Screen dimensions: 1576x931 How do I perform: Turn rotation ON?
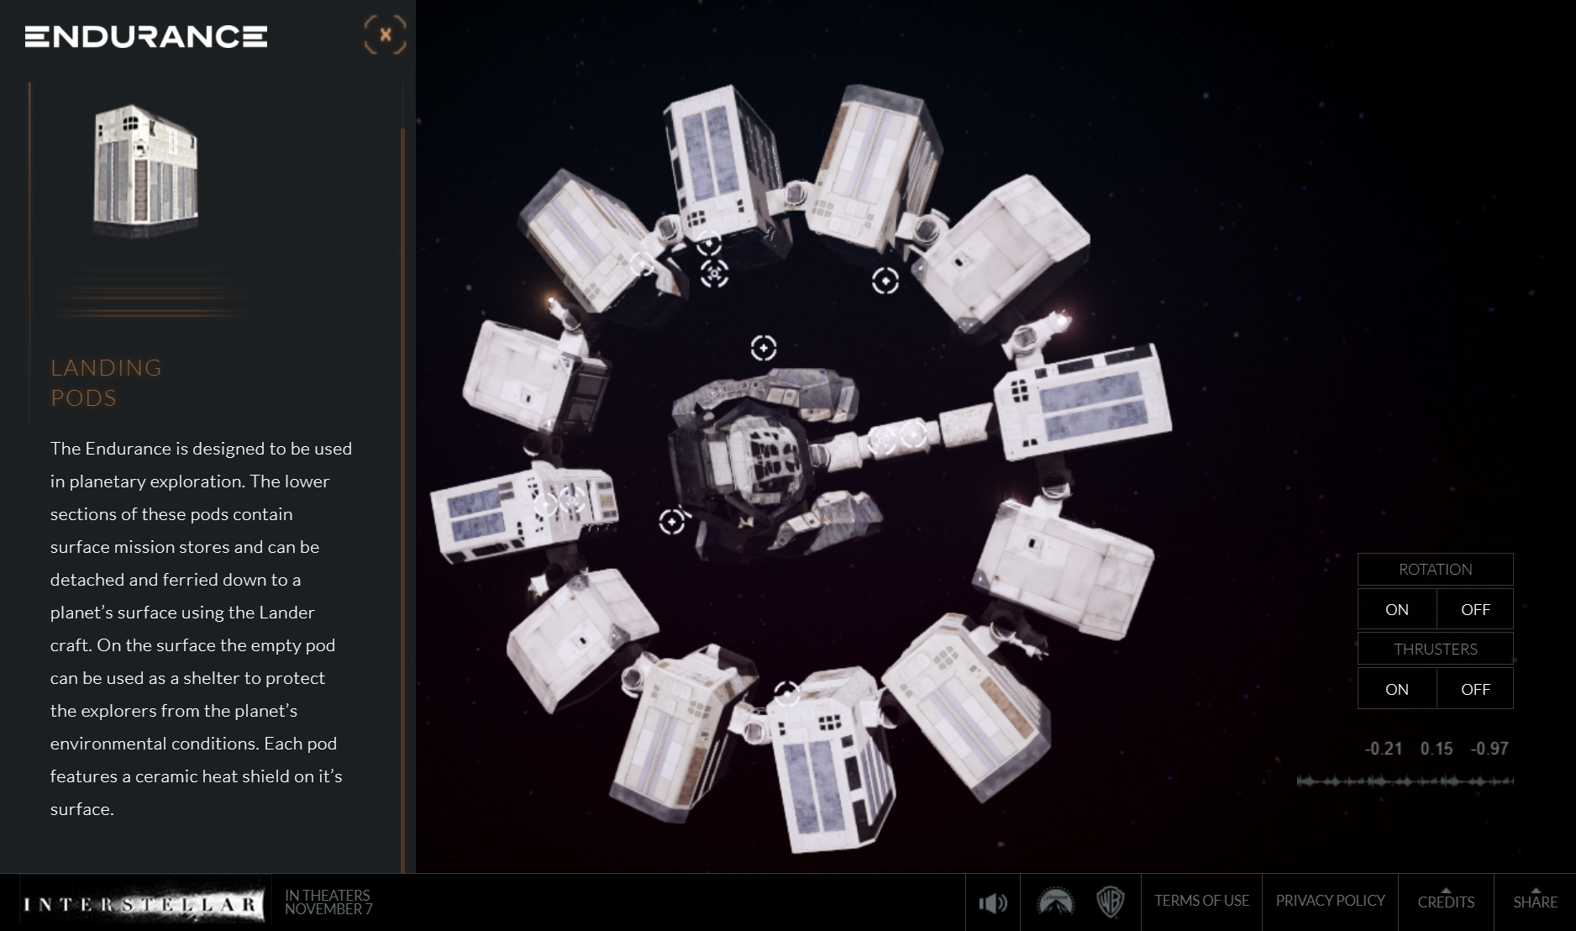pos(1397,609)
